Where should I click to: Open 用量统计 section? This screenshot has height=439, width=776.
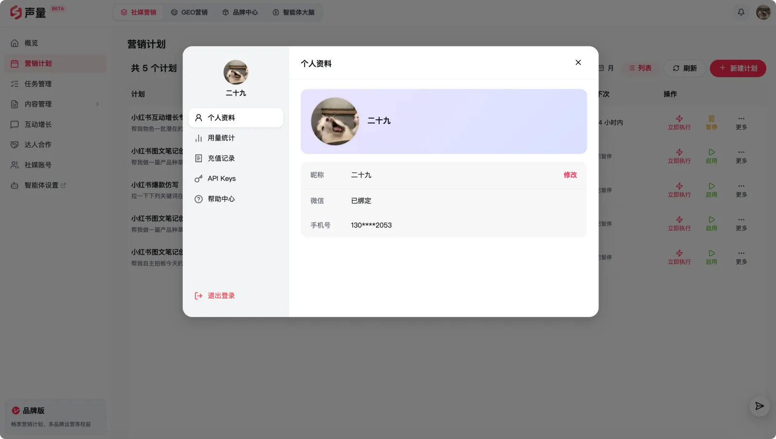pyautogui.click(x=236, y=138)
